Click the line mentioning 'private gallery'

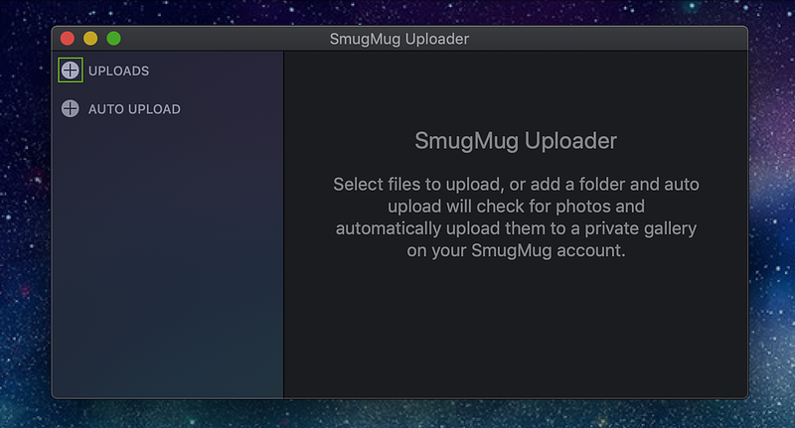[x=516, y=228]
